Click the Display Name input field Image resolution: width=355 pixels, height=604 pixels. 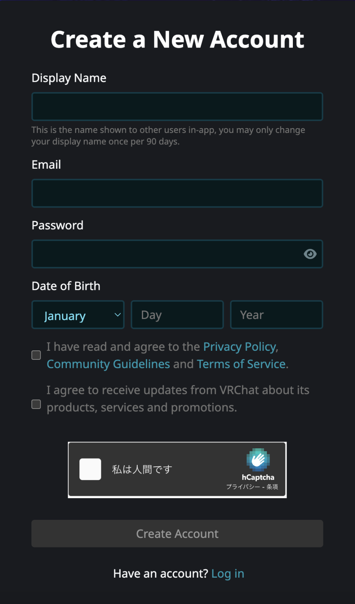[177, 106]
